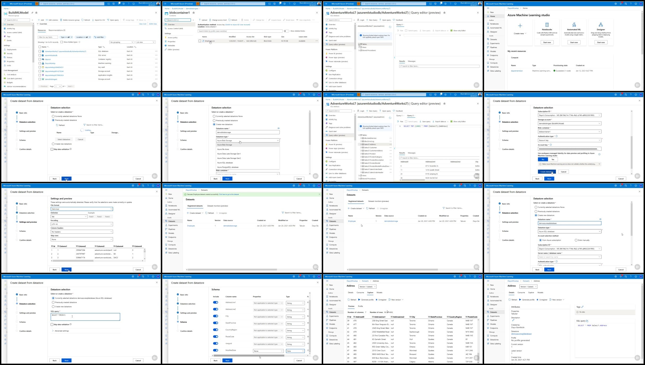Open the JSON View link
This screenshot has height=365, width=645.
153,24
